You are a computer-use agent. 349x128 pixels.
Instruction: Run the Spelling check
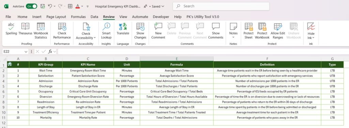[x=11, y=29]
